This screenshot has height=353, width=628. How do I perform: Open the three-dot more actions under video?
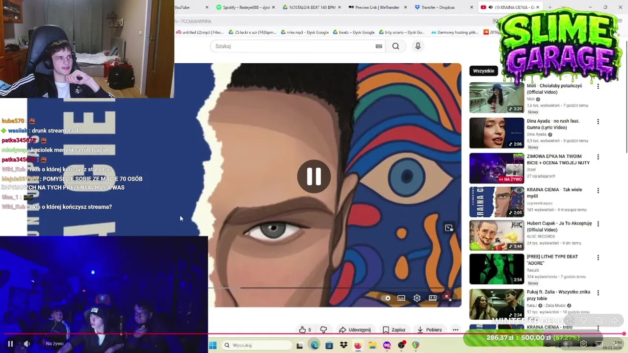point(456,330)
